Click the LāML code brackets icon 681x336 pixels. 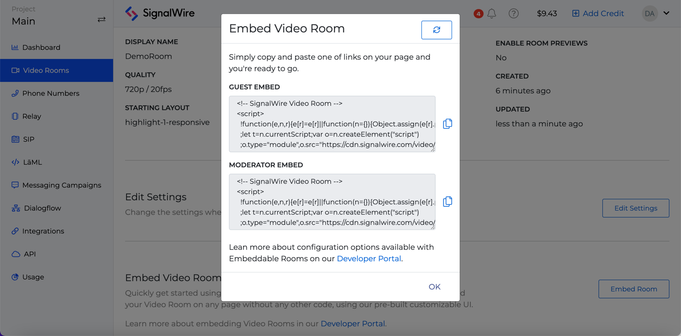tap(15, 162)
